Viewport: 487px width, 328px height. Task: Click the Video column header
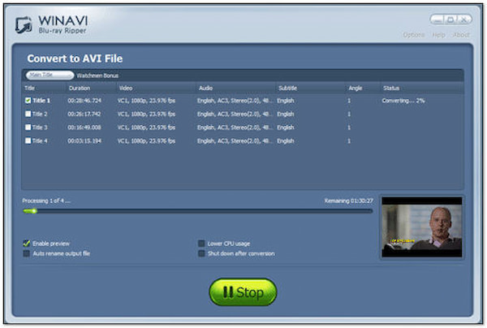pos(126,88)
